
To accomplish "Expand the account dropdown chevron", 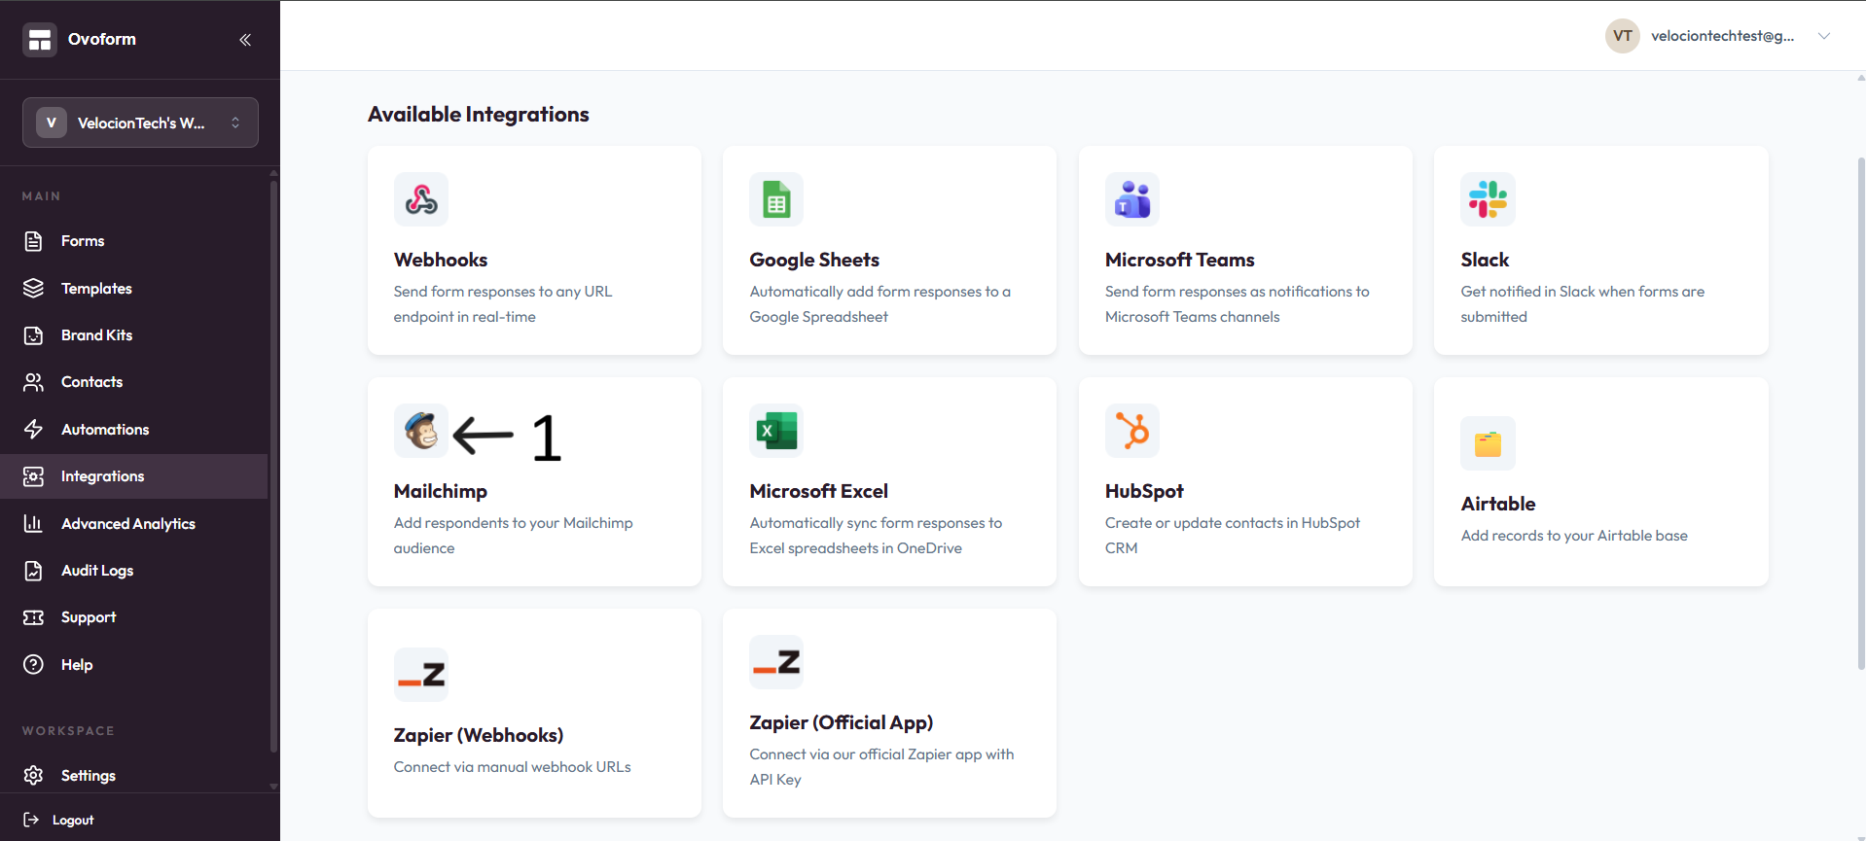I will (x=1824, y=36).
